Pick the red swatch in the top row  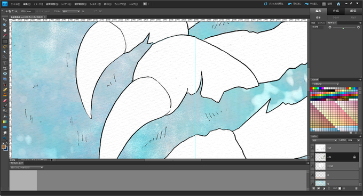click(312, 88)
